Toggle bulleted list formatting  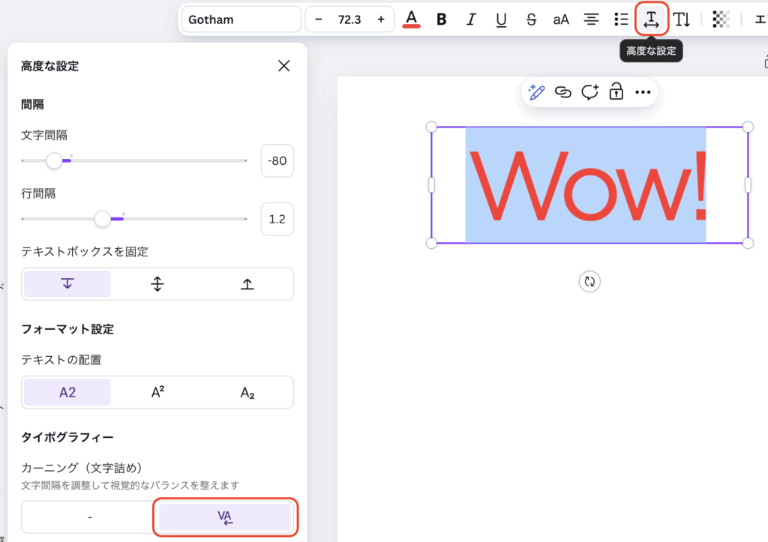pyautogui.click(x=621, y=19)
